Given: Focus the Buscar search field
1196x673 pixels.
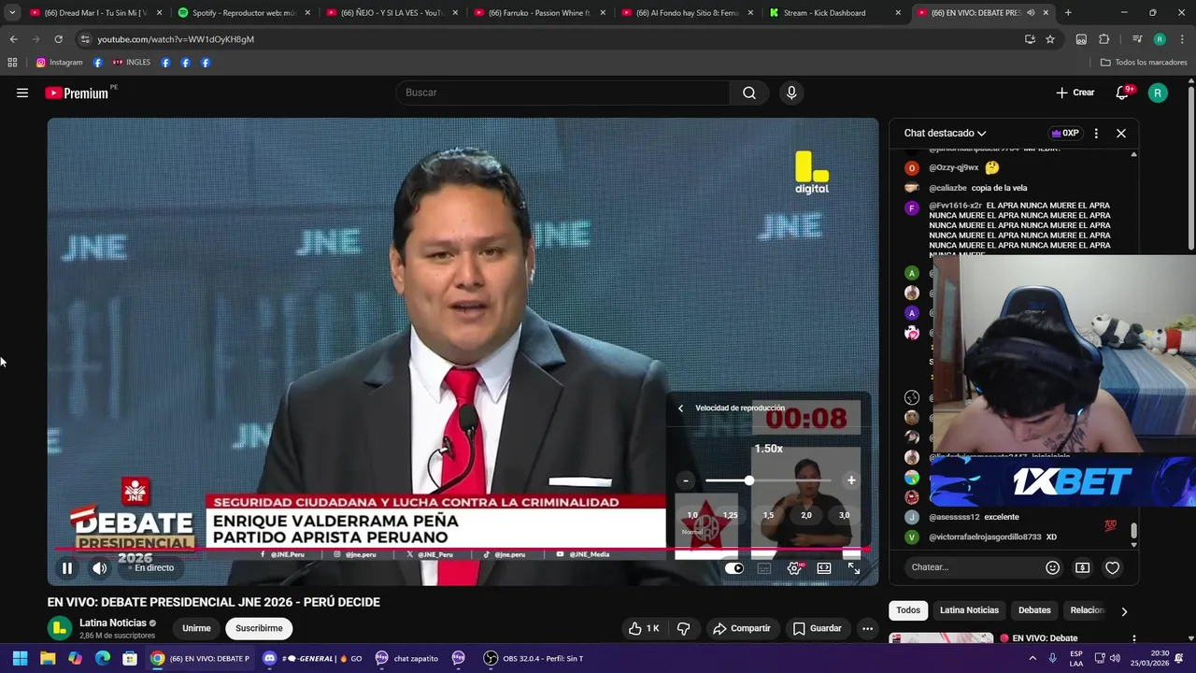Looking at the screenshot, I should click(x=562, y=93).
